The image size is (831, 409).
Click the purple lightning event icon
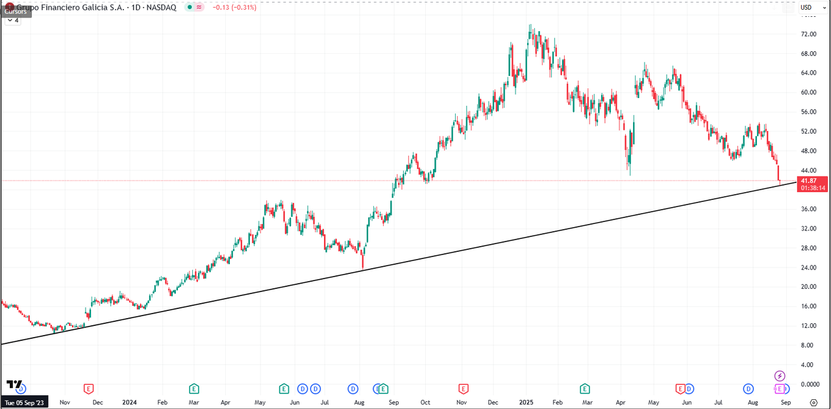[x=780, y=376]
